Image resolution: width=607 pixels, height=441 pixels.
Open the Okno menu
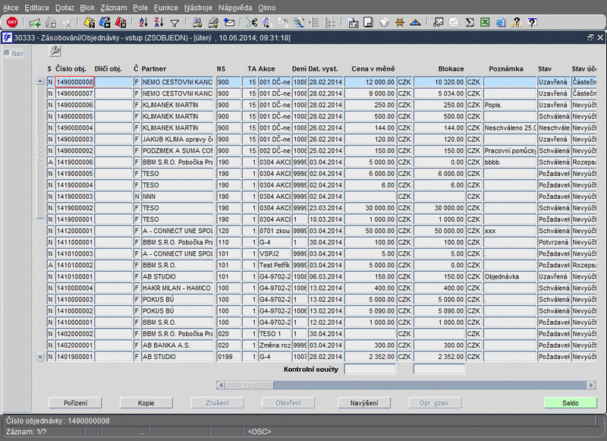(x=267, y=8)
